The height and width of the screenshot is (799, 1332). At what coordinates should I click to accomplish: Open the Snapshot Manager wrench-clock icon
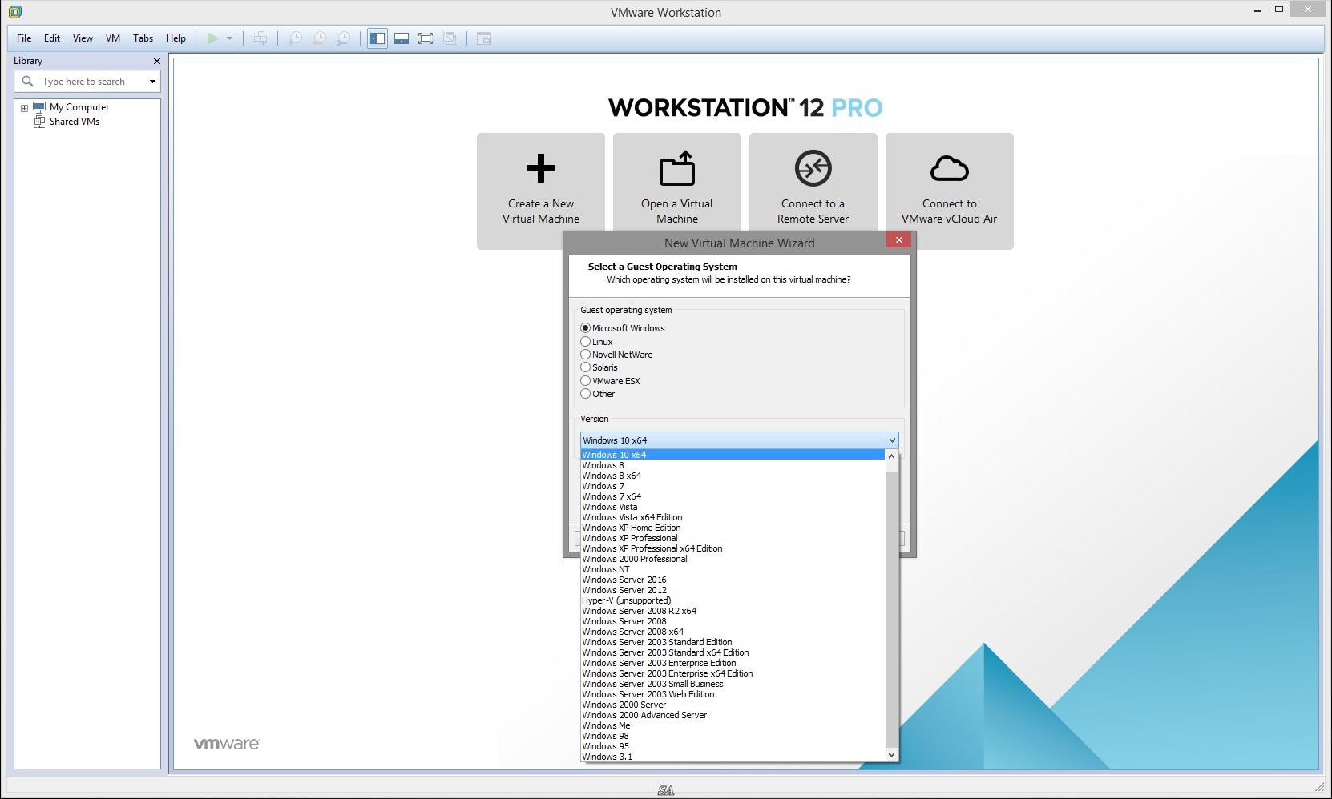pos(343,38)
